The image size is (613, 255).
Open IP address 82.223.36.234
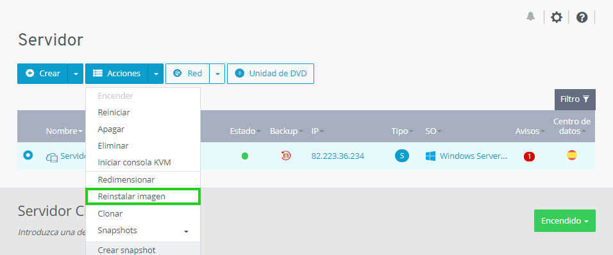338,156
